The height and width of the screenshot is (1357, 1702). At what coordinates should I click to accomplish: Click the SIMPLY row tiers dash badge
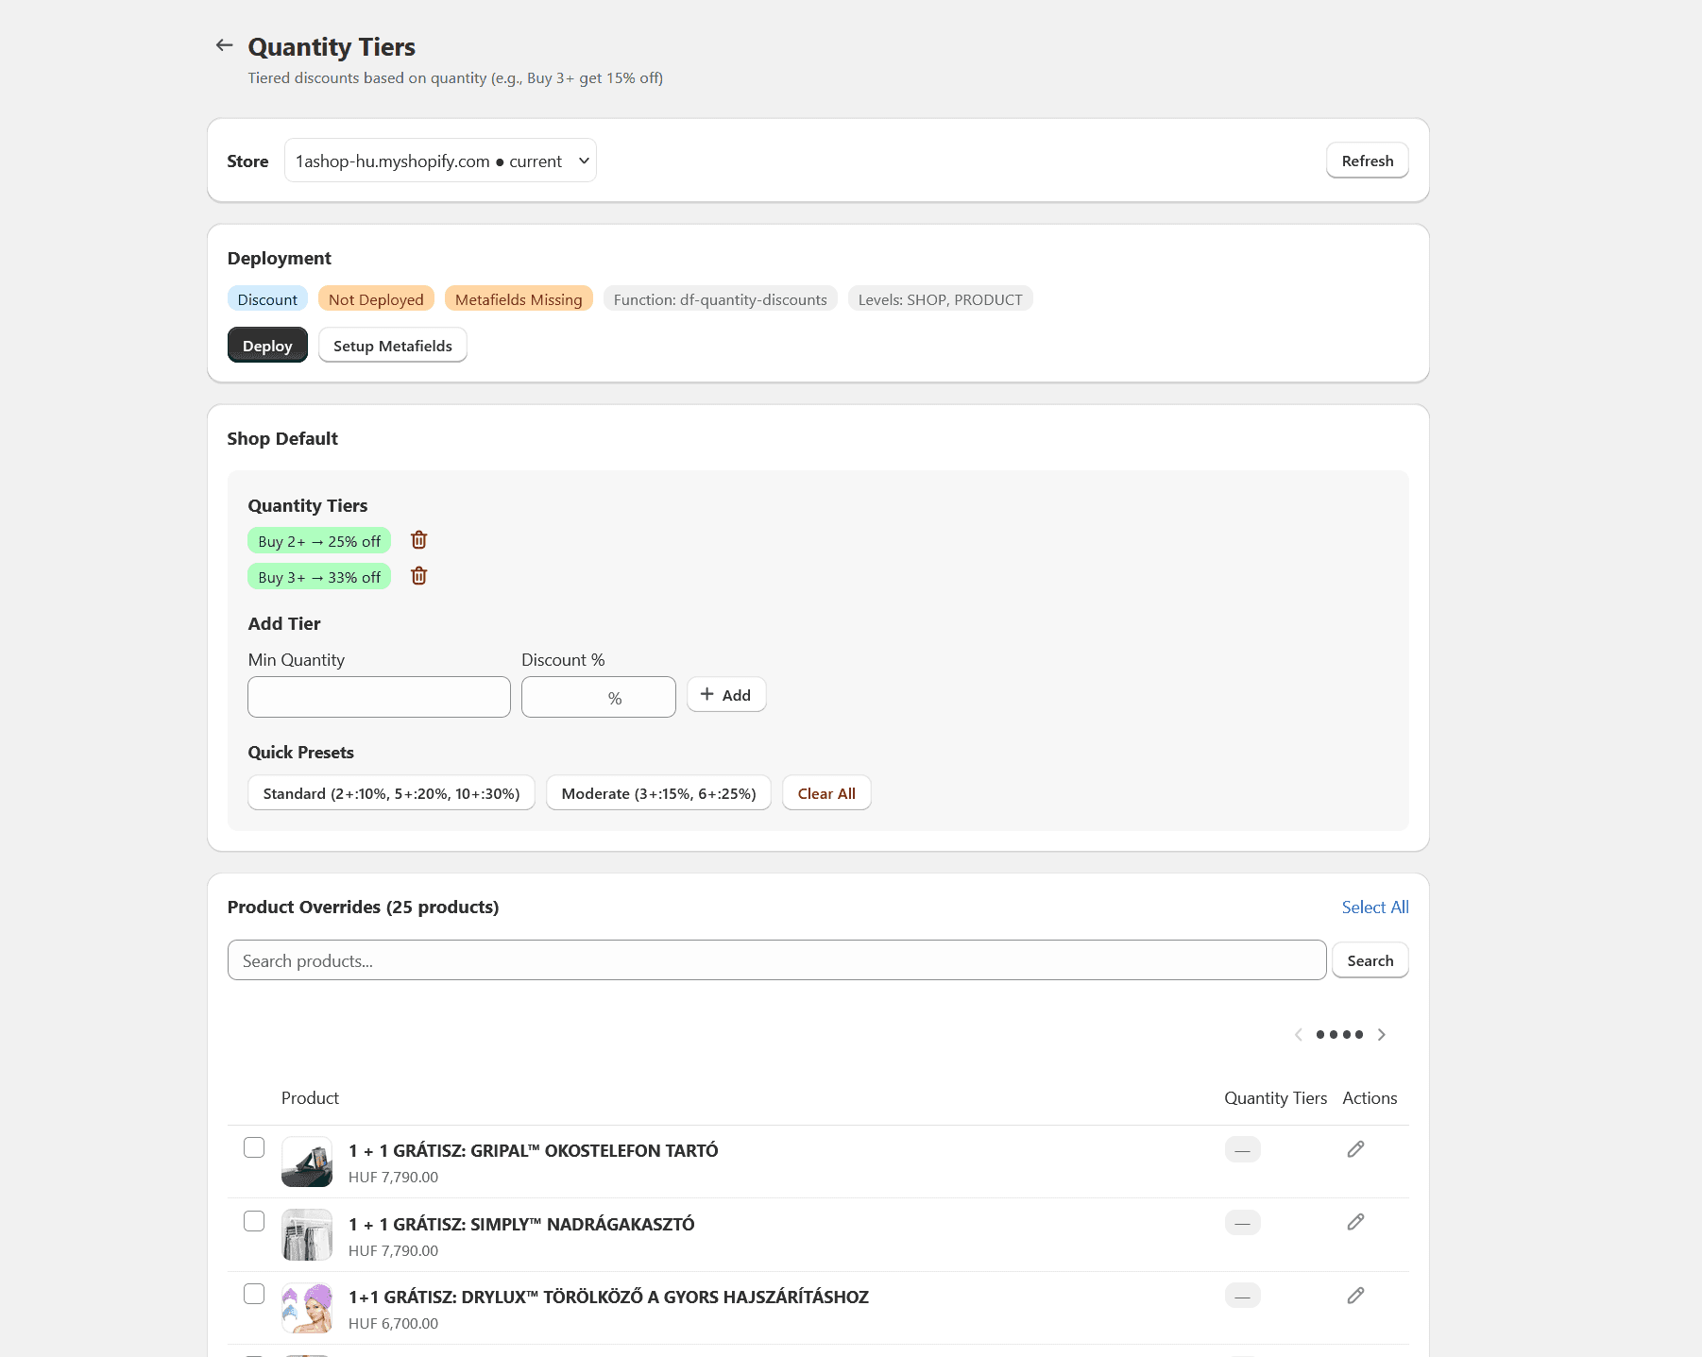1242,1223
